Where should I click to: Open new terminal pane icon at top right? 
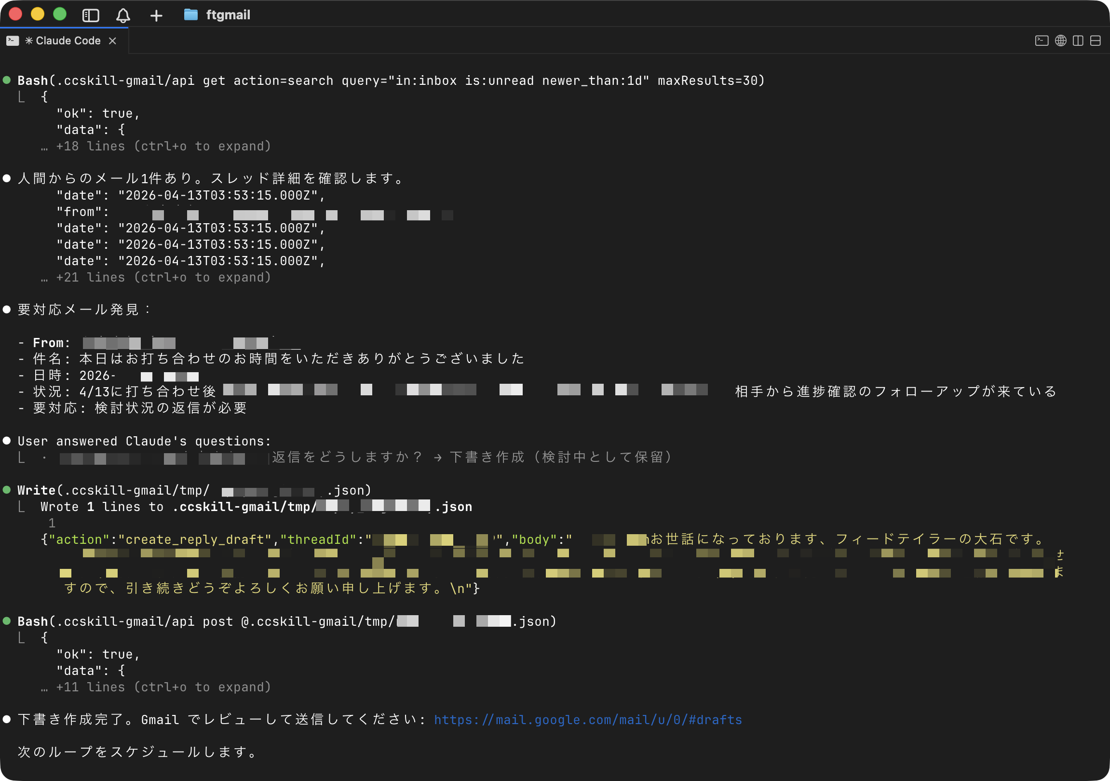point(1042,40)
